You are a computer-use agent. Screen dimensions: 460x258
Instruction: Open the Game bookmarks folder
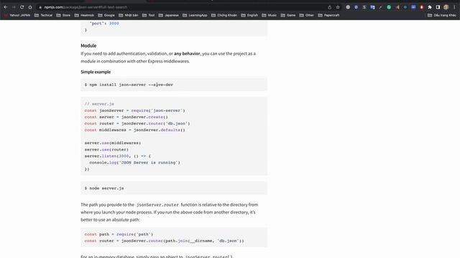(x=288, y=15)
